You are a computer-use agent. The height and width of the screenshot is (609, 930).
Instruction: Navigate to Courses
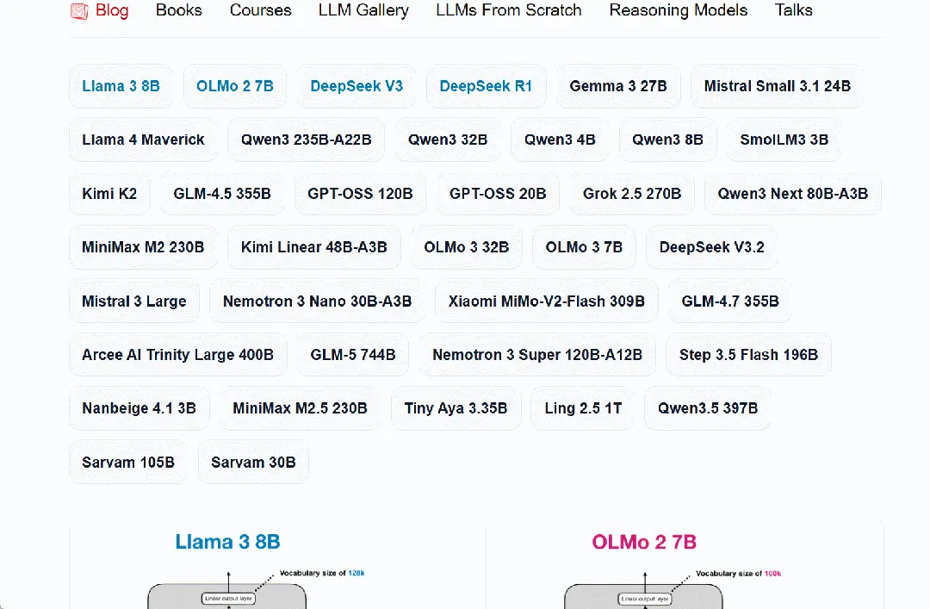pyautogui.click(x=260, y=10)
